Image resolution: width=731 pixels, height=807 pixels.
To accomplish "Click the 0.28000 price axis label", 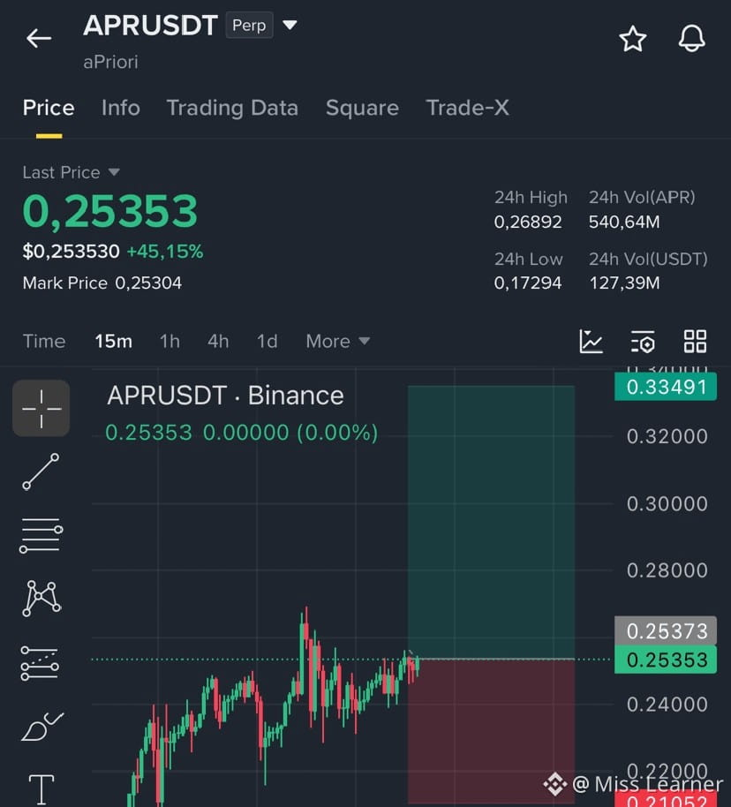I will 667,570.
